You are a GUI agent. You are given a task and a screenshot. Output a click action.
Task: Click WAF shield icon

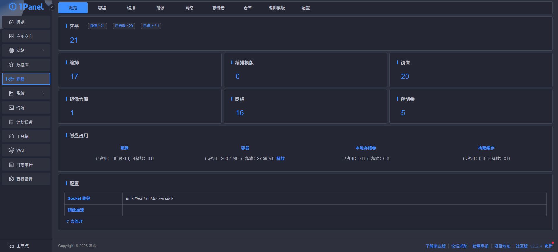(11, 150)
